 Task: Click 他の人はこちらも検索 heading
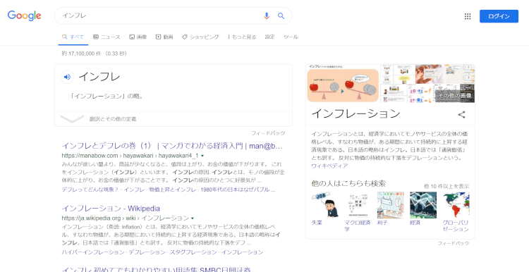coord(348,184)
